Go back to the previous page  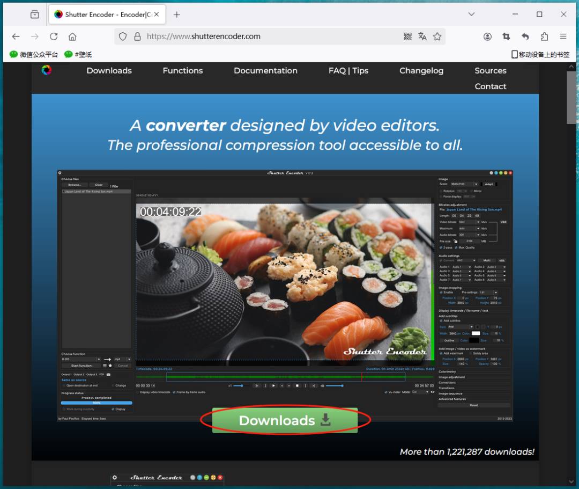(16, 36)
